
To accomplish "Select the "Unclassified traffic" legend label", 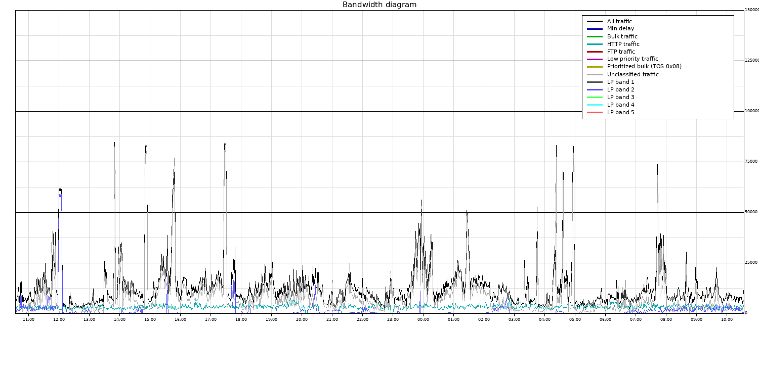I will (632, 74).
